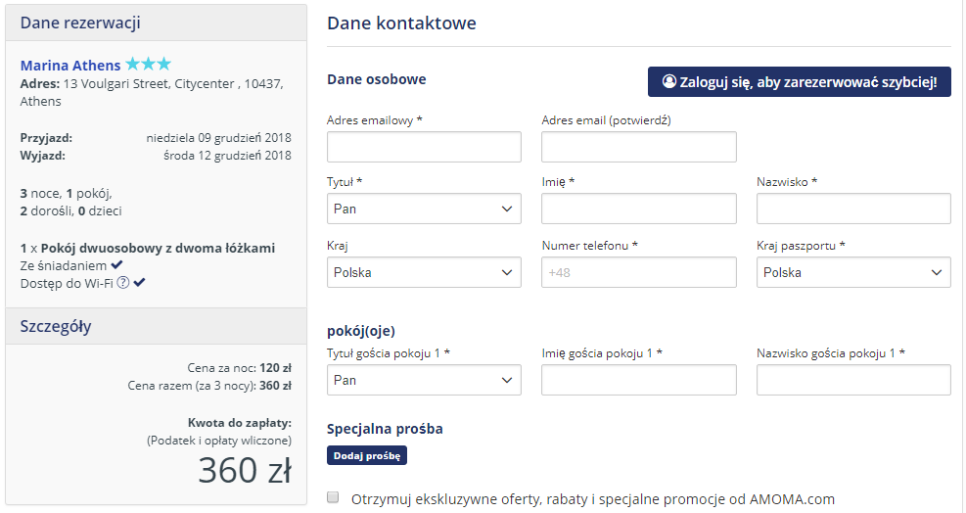
Task: Click the Dane kontaktowe heading
Action: (401, 23)
